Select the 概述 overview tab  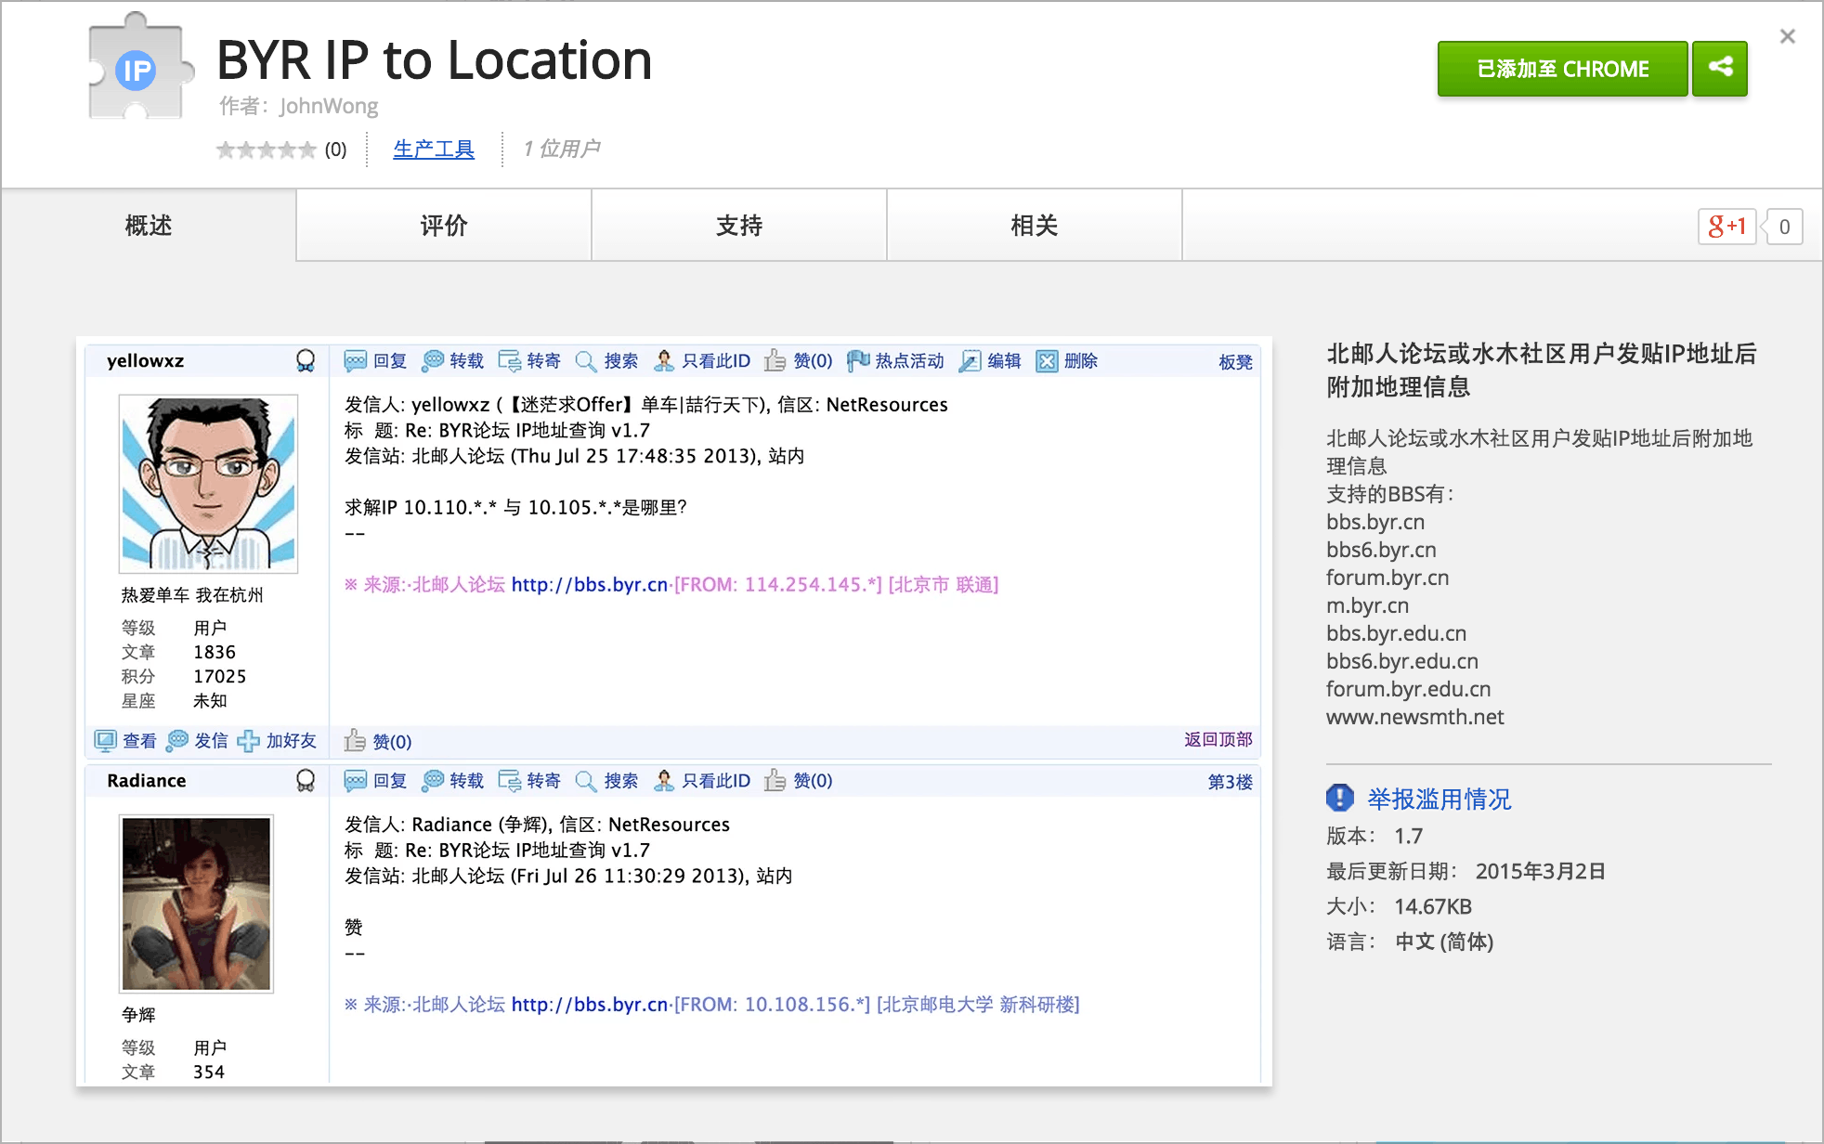(x=149, y=226)
